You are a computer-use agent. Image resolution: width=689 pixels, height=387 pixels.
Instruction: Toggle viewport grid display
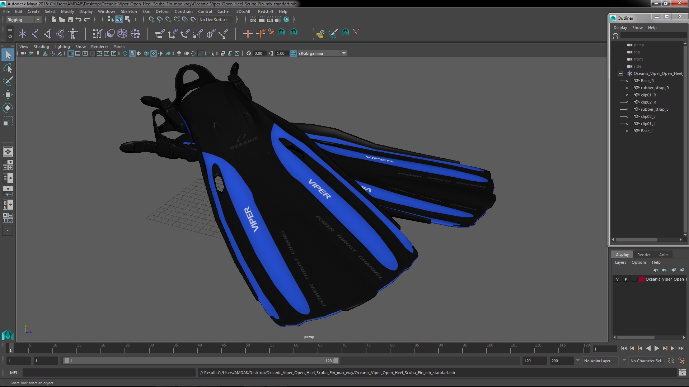[x=70, y=53]
